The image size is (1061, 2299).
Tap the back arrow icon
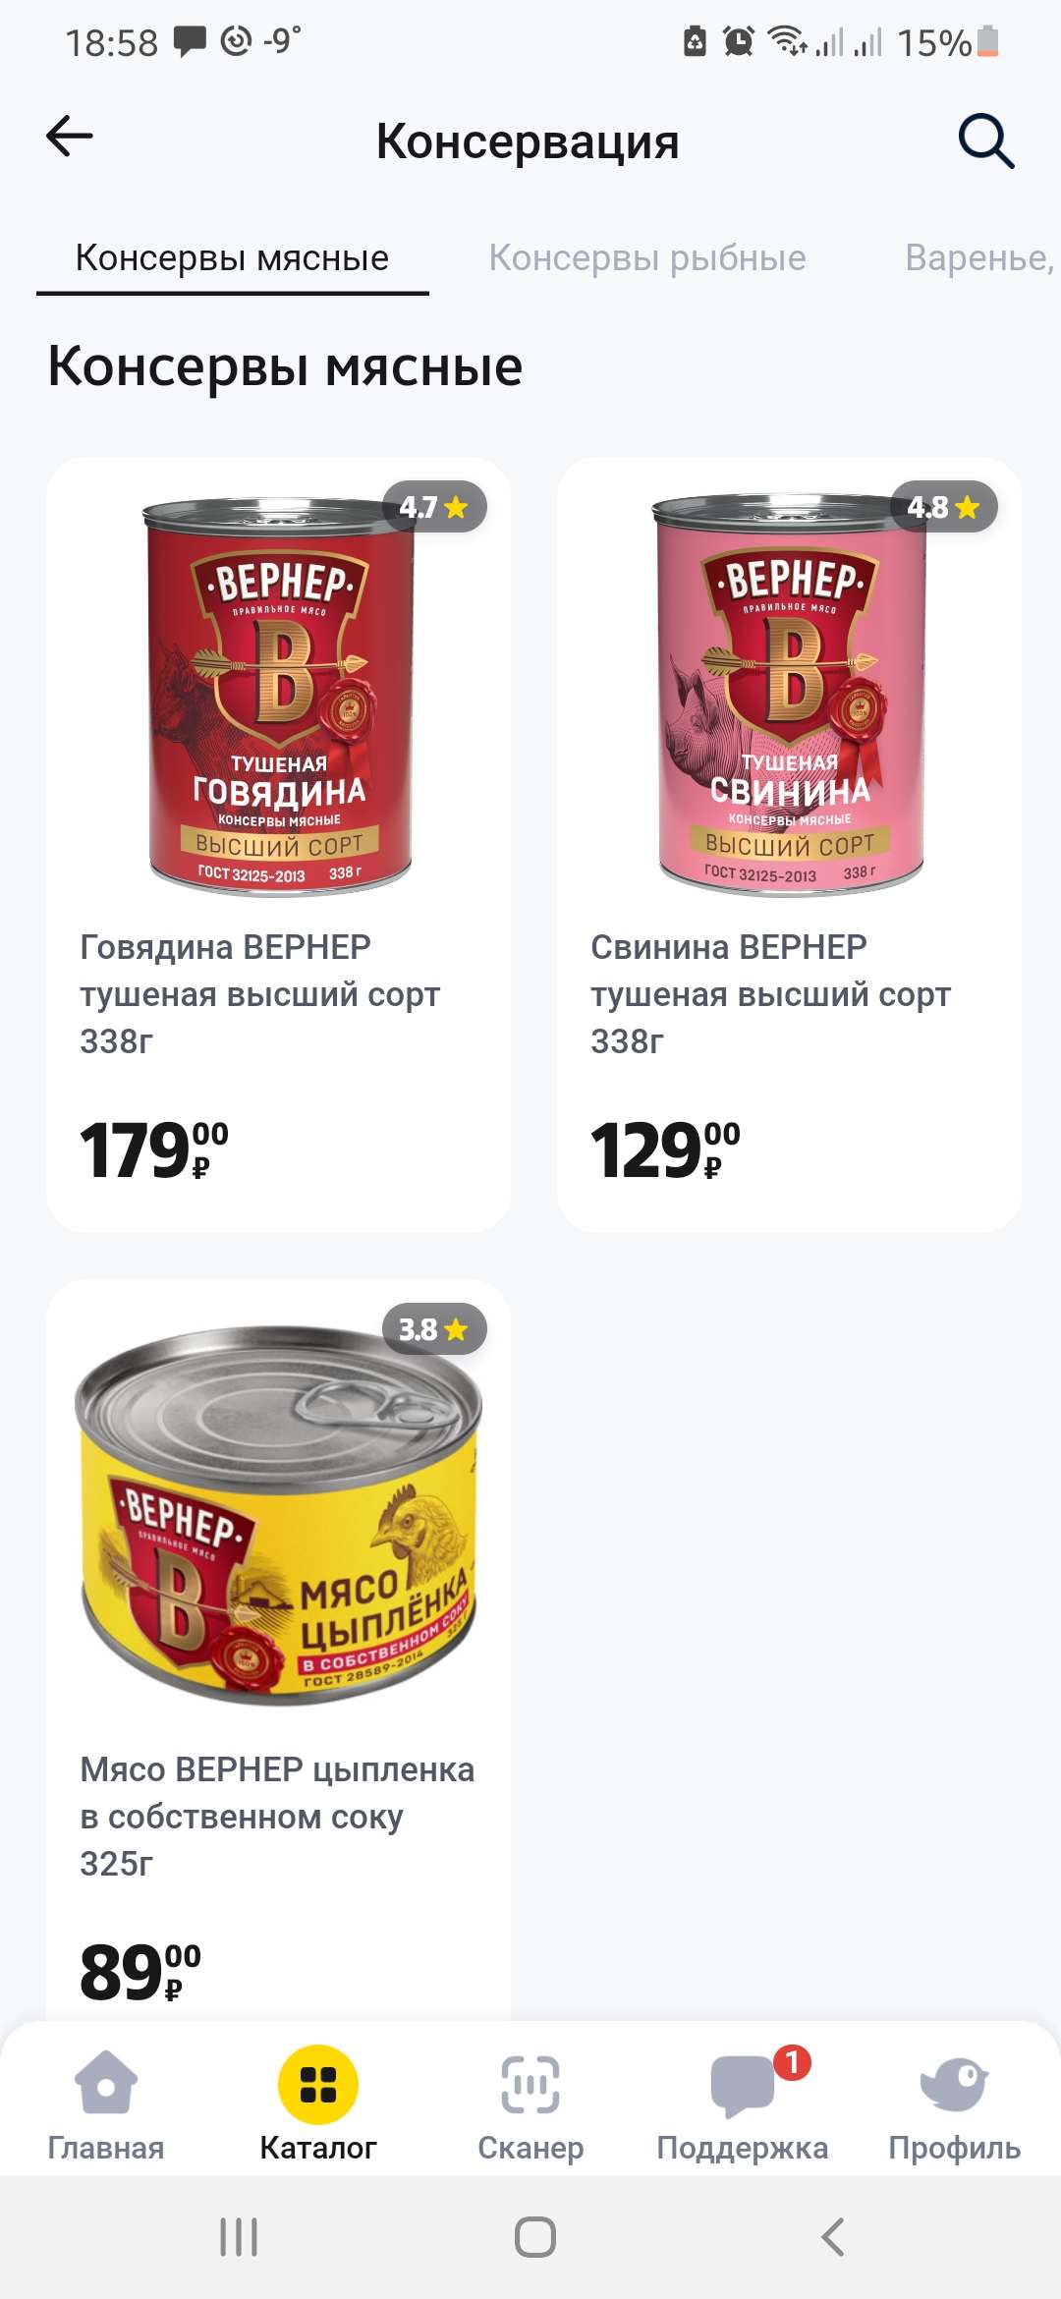[x=70, y=137]
